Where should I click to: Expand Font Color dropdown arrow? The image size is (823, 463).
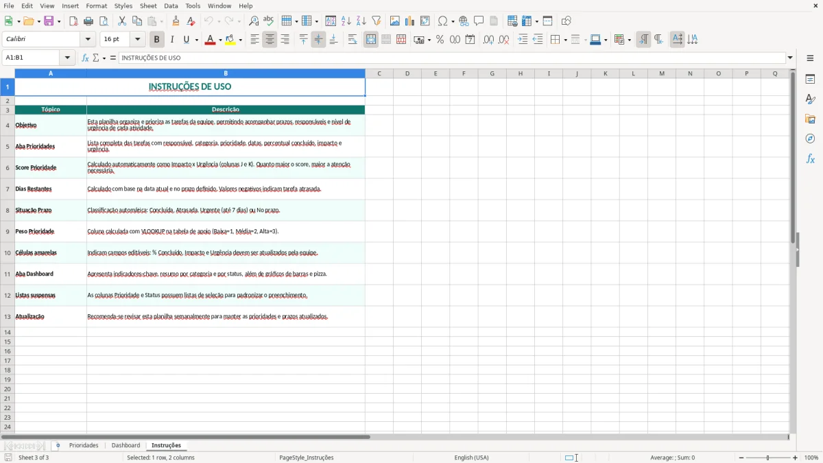pyautogui.click(x=220, y=40)
